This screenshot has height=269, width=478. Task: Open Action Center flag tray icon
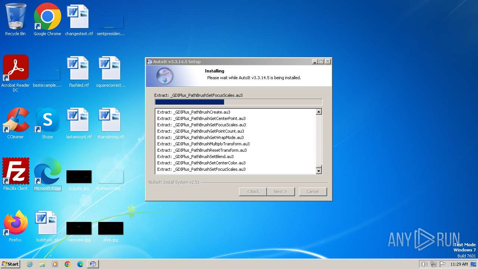443,264
